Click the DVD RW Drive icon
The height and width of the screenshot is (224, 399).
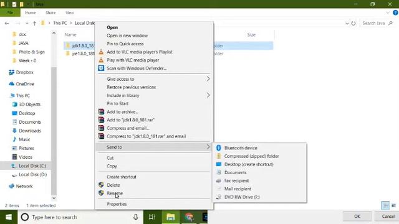tap(218, 197)
